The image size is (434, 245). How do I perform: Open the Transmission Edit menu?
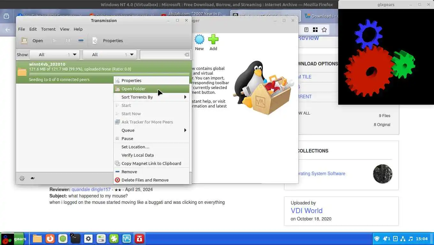click(33, 29)
